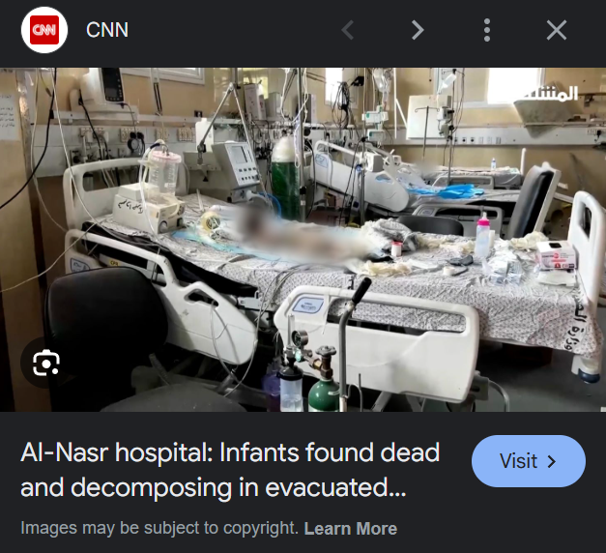Viewport: 606px width, 553px height.
Task: Open the three-dot more options menu
Action: coord(487,30)
